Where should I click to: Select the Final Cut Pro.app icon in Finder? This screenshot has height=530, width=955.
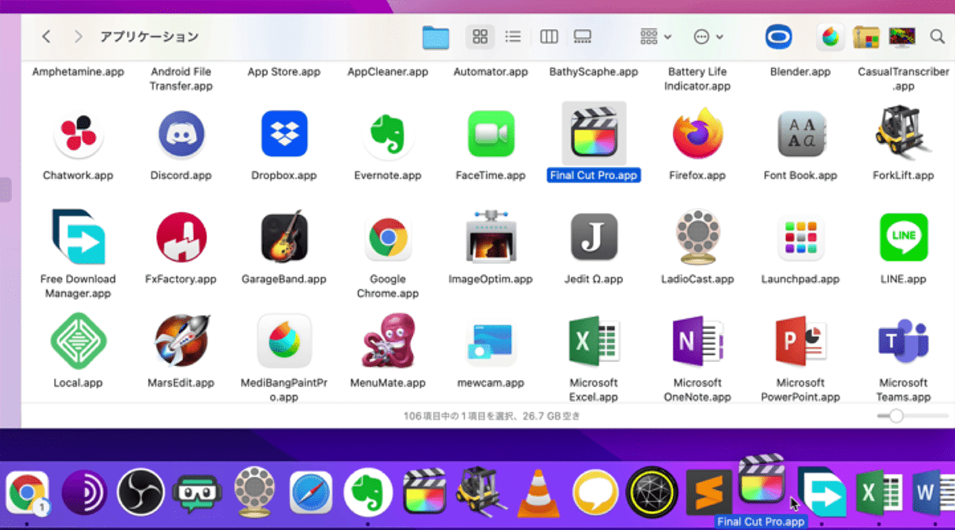tap(594, 134)
